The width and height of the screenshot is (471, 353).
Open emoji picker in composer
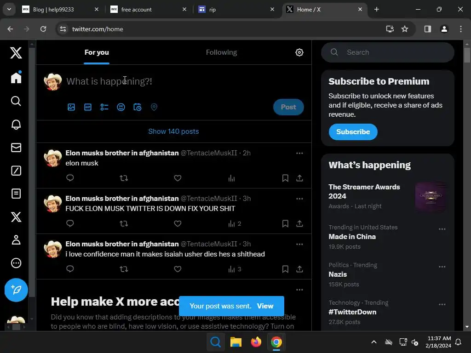click(121, 107)
